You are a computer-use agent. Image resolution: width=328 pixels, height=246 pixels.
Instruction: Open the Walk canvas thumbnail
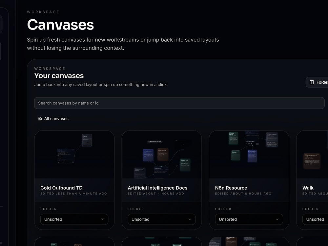[312, 154]
